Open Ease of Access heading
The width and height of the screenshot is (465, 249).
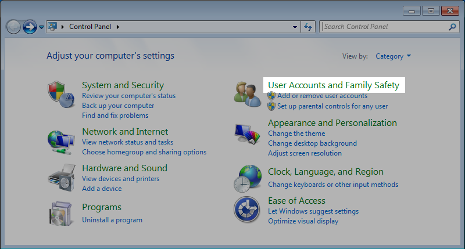(296, 201)
